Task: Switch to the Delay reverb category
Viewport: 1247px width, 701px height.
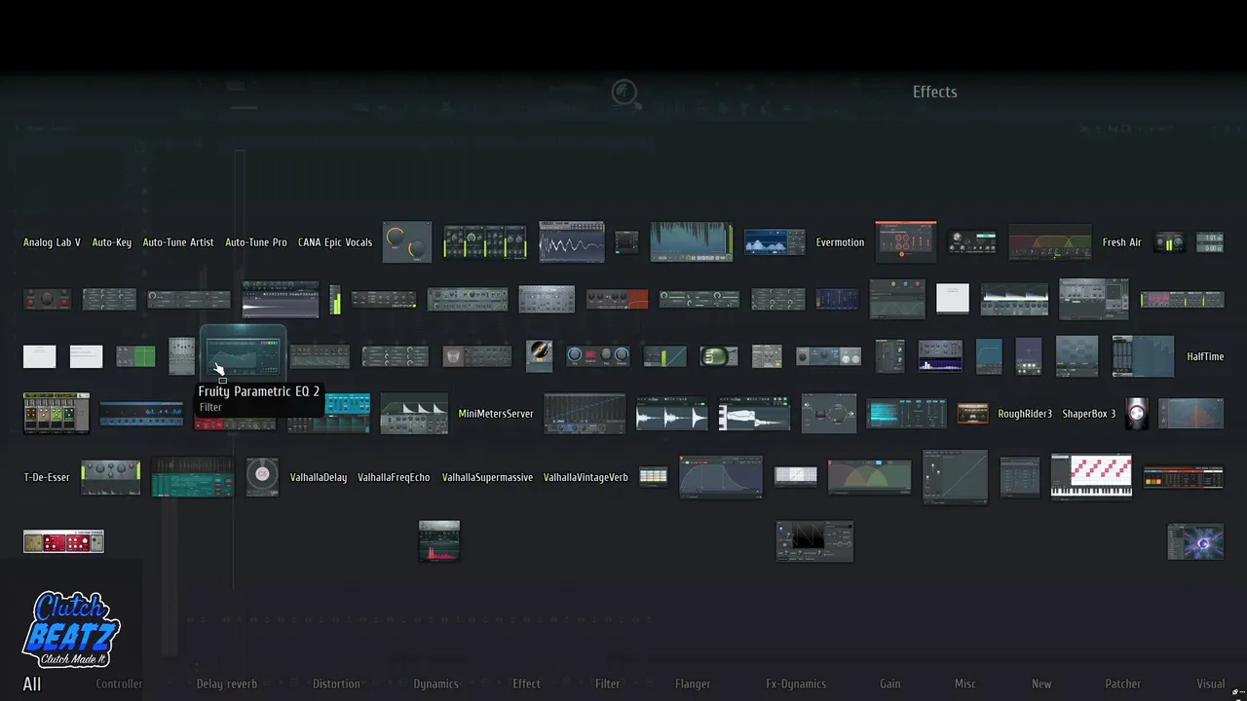Action: pyautogui.click(x=227, y=684)
